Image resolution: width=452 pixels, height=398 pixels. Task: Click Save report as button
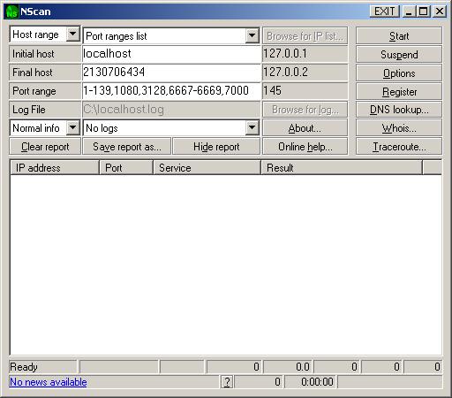tap(127, 147)
